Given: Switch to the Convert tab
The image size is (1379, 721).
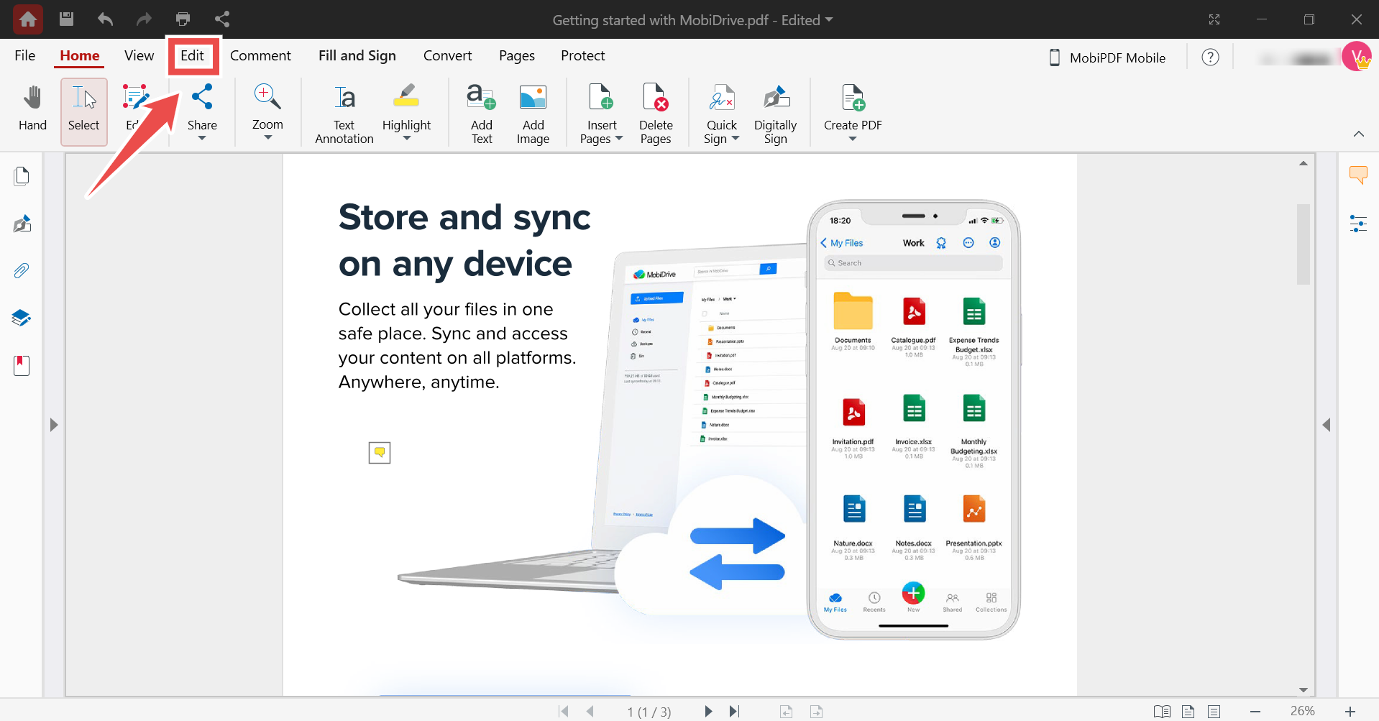Looking at the screenshot, I should click(447, 55).
